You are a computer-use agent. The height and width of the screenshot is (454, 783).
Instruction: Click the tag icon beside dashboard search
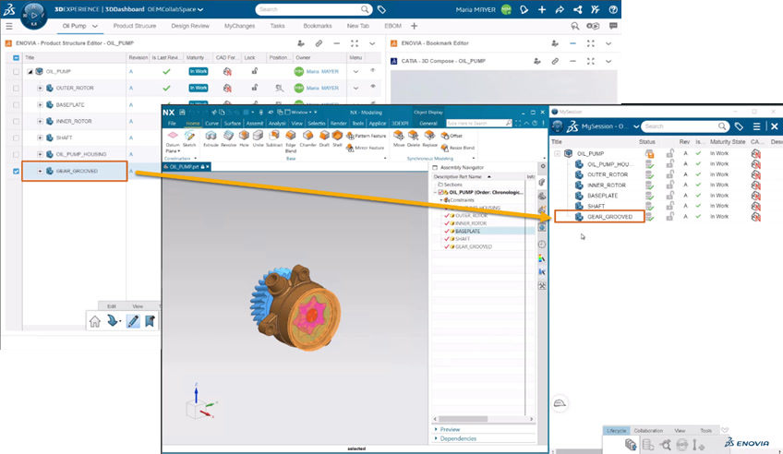pyautogui.click(x=381, y=9)
